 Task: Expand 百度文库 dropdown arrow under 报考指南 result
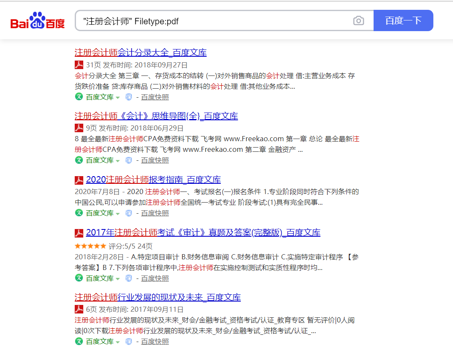[x=117, y=214]
